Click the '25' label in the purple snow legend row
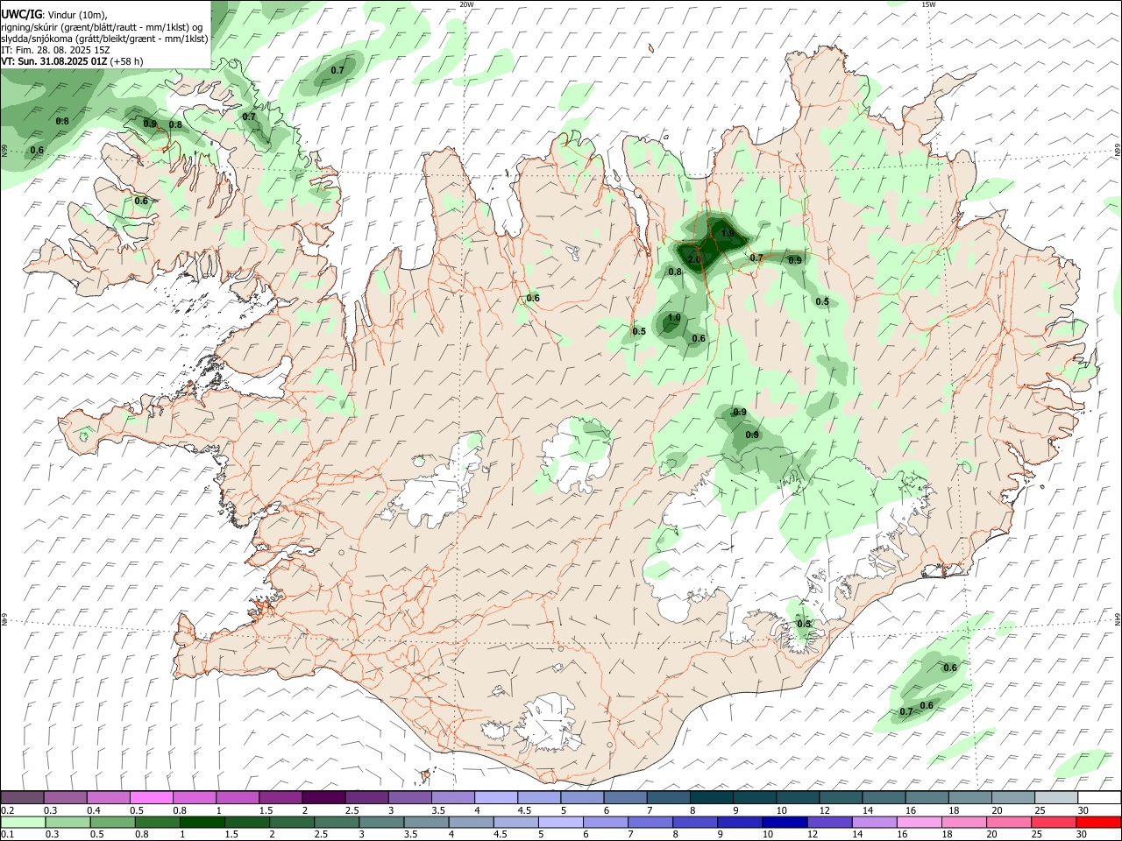The height and width of the screenshot is (841, 1122). tap(1040, 810)
